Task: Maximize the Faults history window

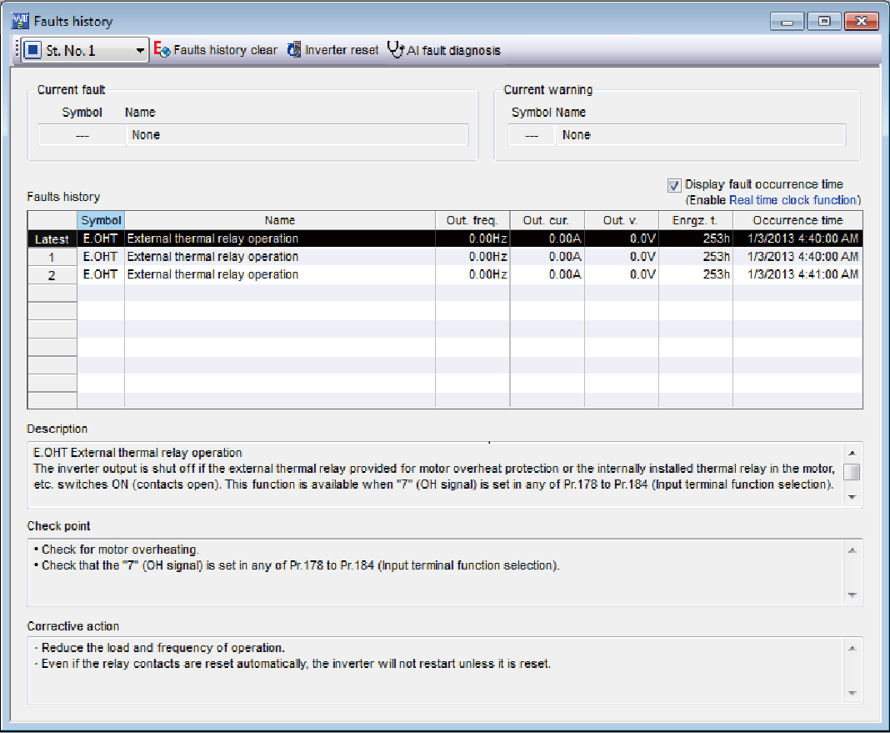Action: point(824,21)
